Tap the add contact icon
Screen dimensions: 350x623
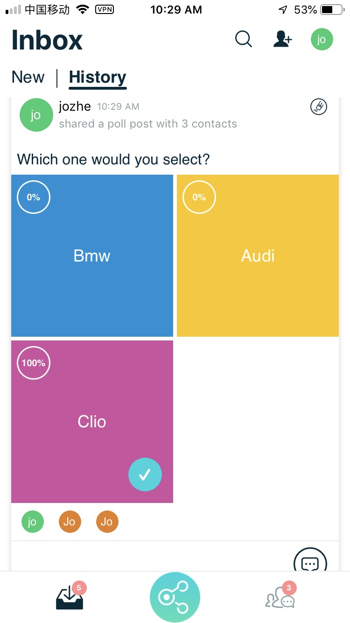coord(282,39)
